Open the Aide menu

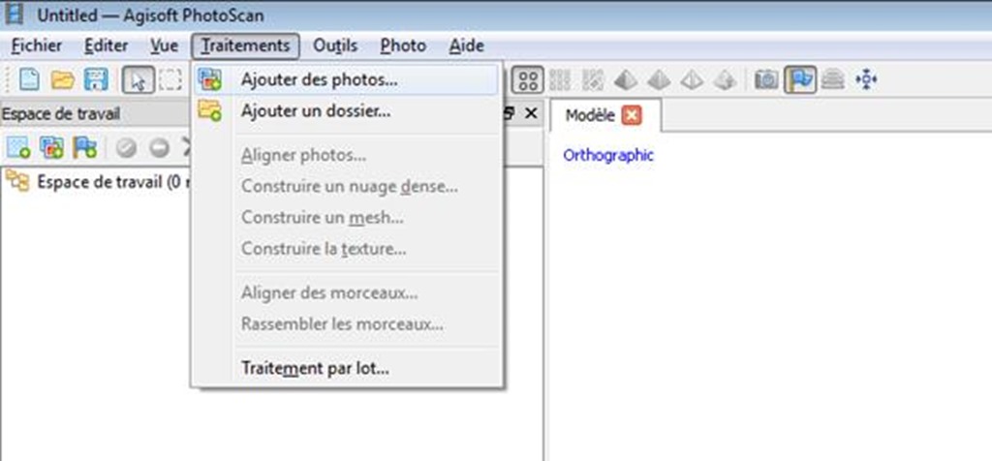pyautogui.click(x=467, y=46)
